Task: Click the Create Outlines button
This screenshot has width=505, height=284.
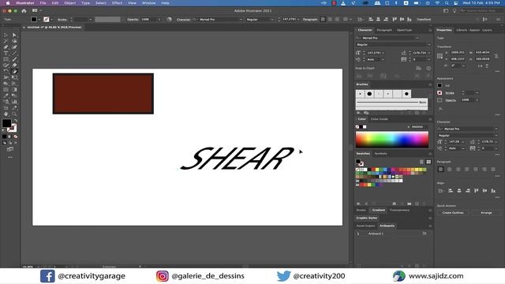Action: pyautogui.click(x=453, y=213)
